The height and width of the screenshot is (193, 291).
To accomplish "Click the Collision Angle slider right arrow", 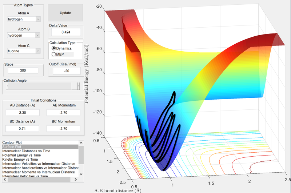I will [79, 86].
